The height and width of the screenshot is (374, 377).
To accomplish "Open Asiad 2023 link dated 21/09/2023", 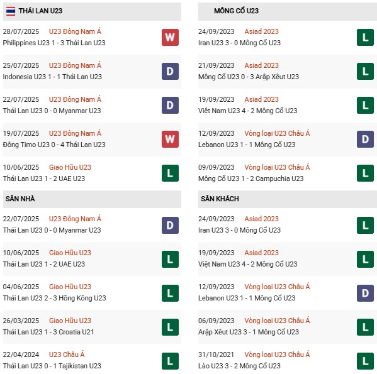I will pyautogui.click(x=261, y=65).
